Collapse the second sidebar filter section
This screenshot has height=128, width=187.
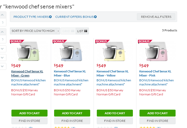(x=3, y=32)
